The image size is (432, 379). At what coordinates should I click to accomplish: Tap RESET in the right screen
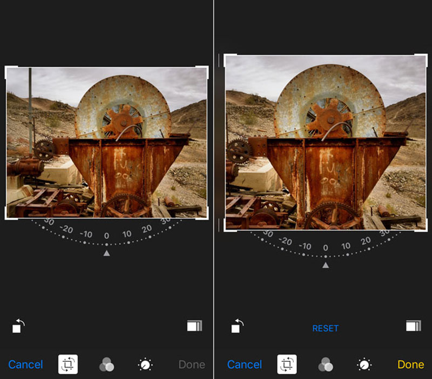[325, 328]
